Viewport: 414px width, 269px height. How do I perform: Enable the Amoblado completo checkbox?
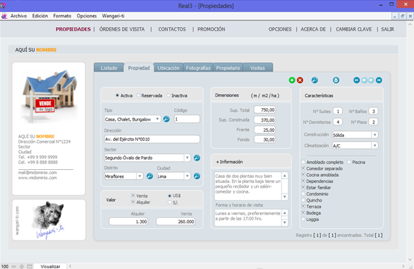pyautogui.click(x=303, y=162)
